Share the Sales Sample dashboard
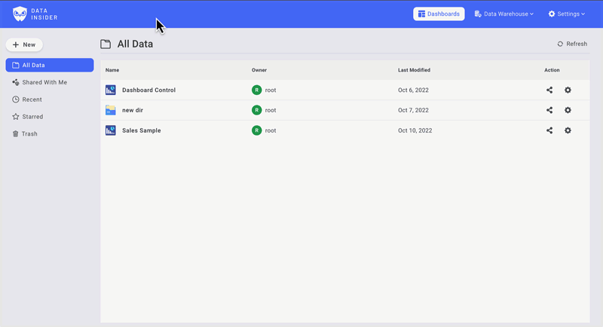This screenshot has height=327, width=603. [549, 131]
